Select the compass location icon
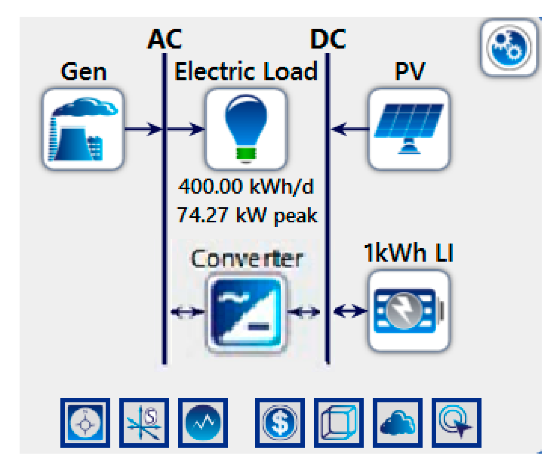The height and width of the screenshot is (468, 555). click(x=85, y=422)
